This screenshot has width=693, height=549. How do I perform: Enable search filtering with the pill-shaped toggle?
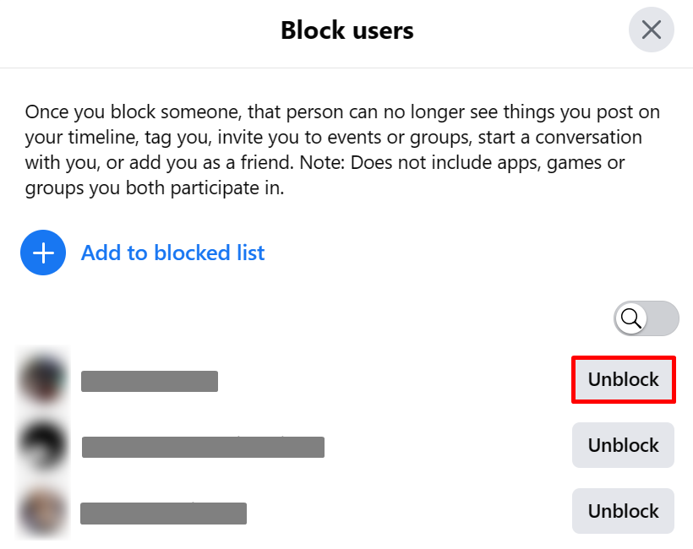646,318
